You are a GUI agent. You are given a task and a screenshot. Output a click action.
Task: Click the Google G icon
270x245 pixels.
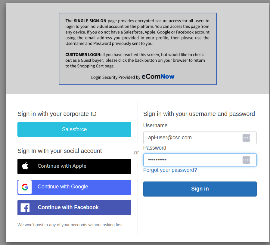pos(25,187)
